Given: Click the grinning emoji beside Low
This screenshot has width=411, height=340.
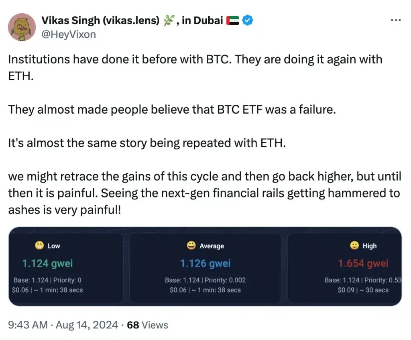Looking at the screenshot, I should 39,246.
